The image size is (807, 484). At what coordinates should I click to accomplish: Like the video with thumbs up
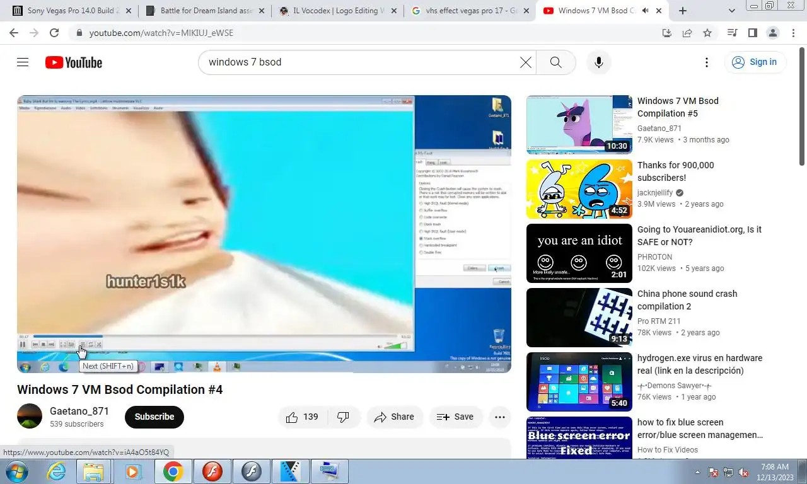(x=302, y=417)
